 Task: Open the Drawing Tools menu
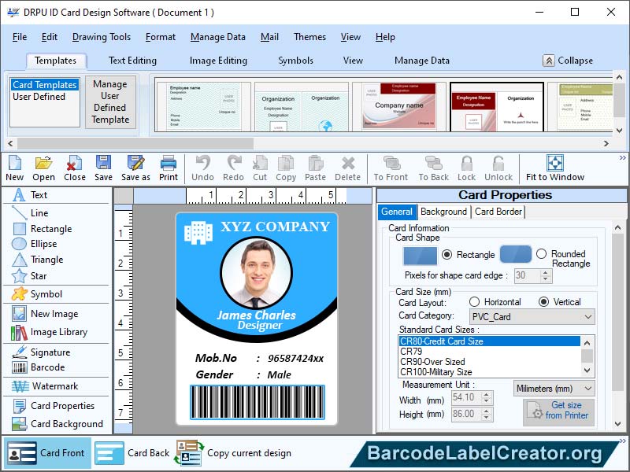tap(102, 37)
